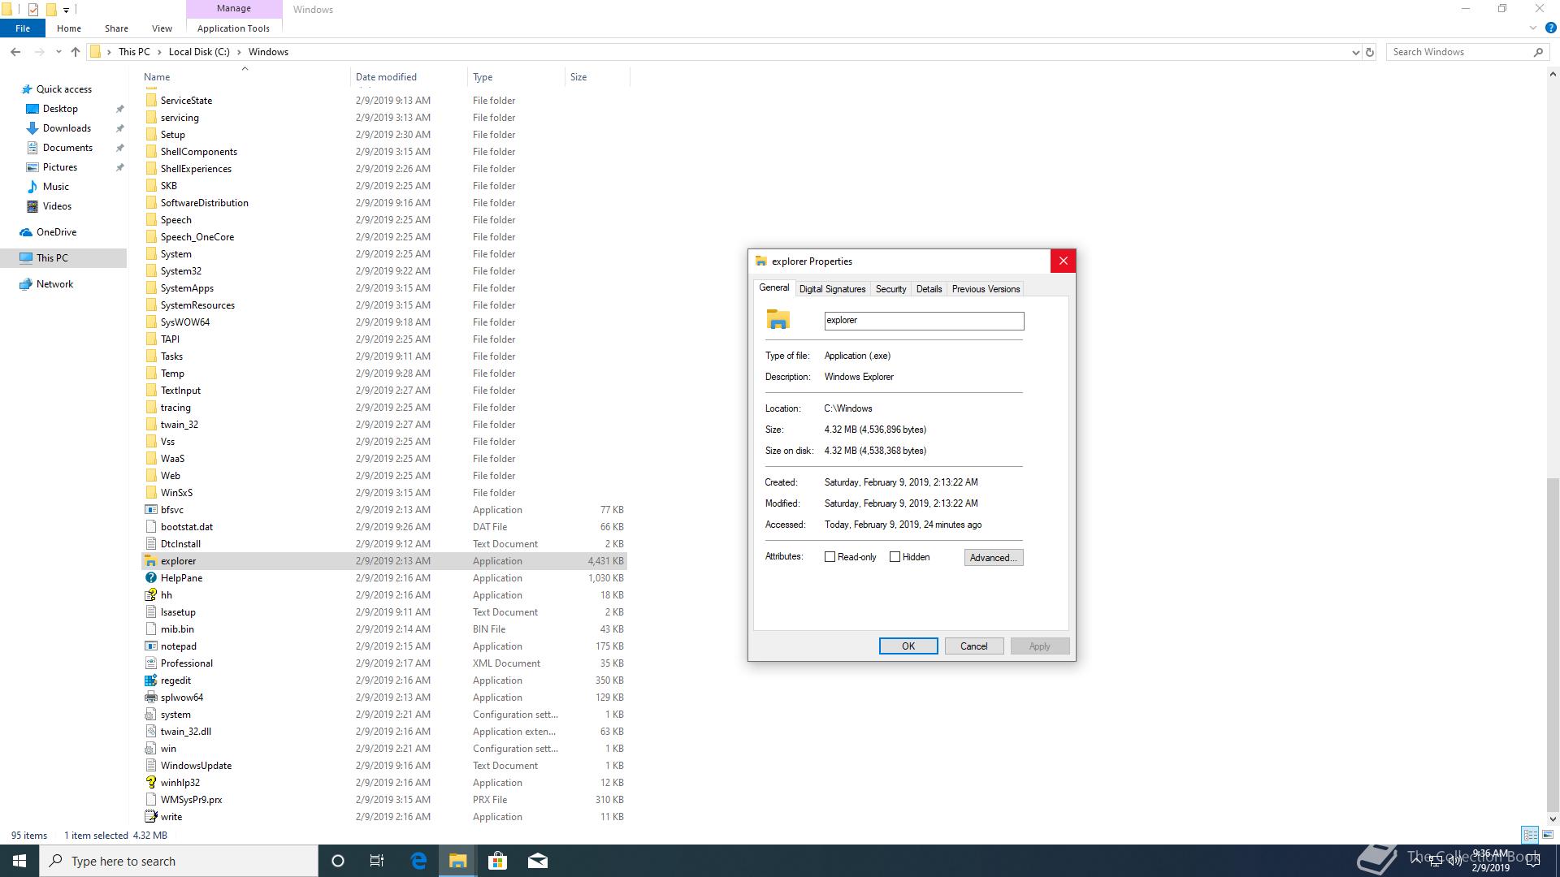Click the taskbar search box

(x=179, y=861)
